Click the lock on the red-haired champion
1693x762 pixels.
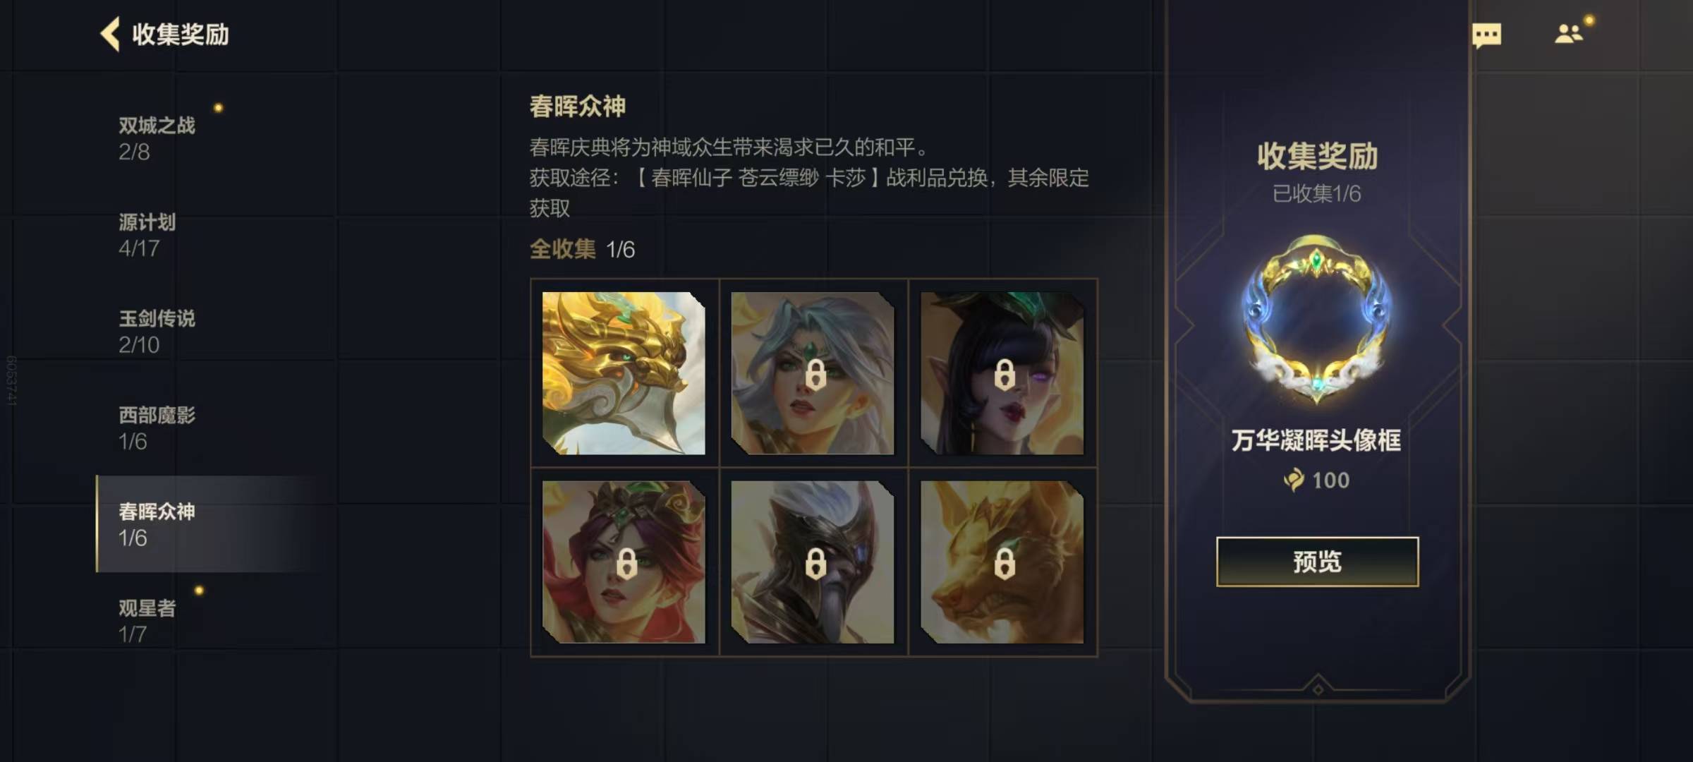pos(626,564)
